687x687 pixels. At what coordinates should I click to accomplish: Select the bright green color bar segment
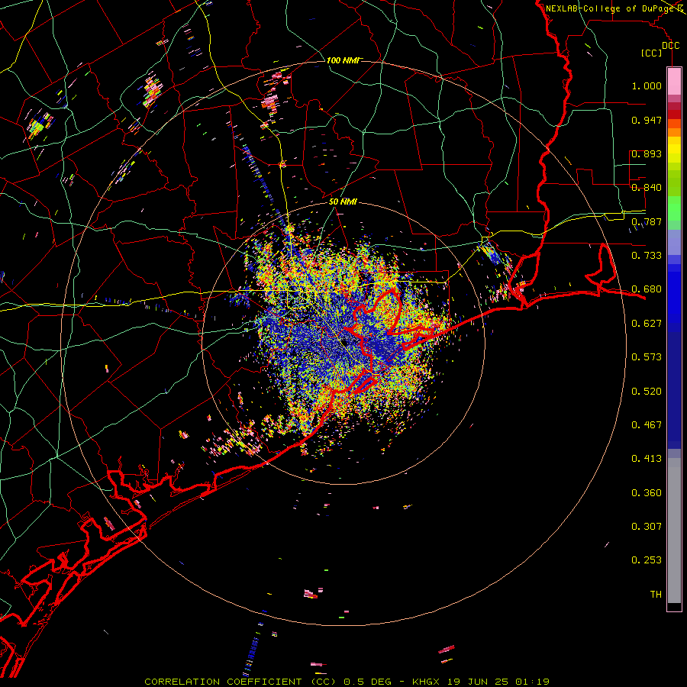click(674, 208)
